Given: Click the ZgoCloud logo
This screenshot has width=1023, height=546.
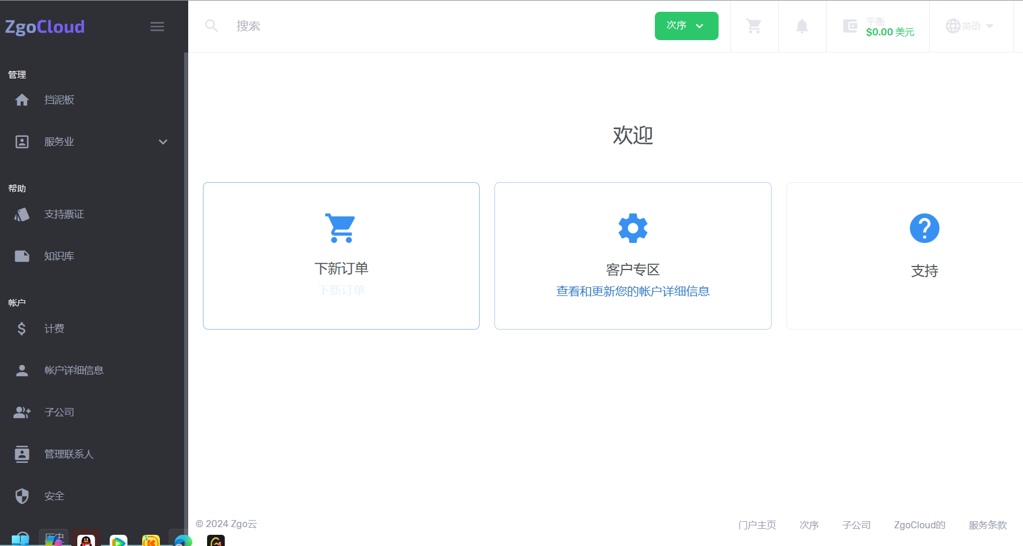Looking at the screenshot, I should (45, 27).
